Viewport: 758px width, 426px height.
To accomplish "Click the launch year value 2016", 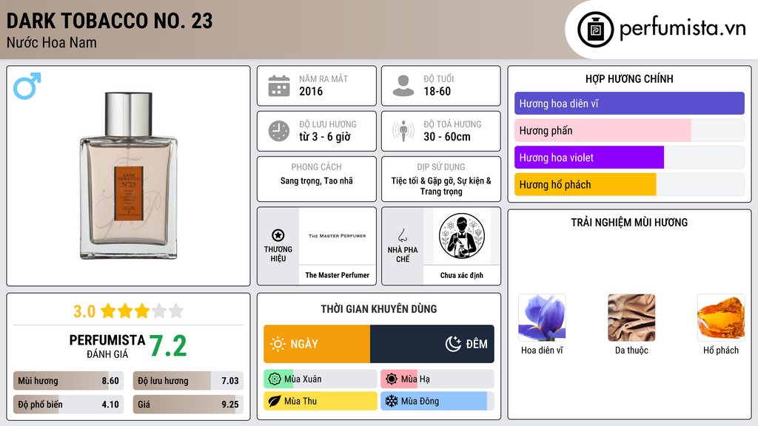I will pos(311,91).
